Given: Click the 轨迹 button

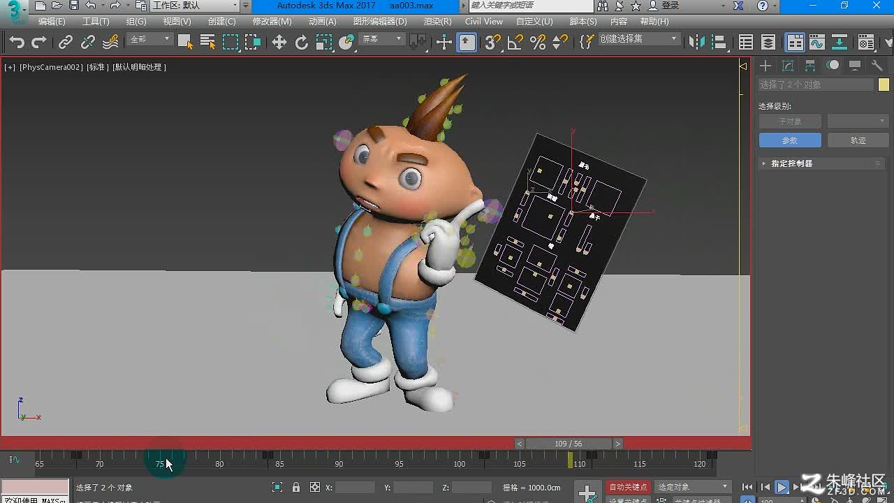Looking at the screenshot, I should [858, 140].
